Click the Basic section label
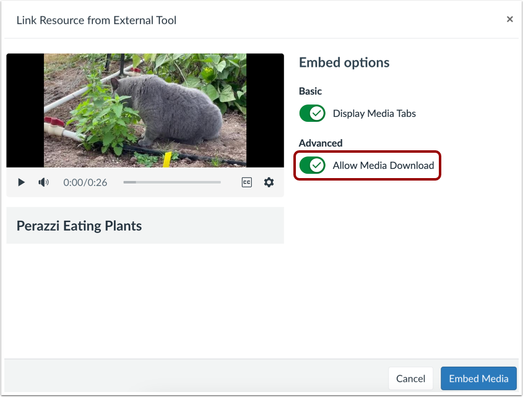Image resolution: width=523 pixels, height=397 pixels. [x=309, y=91]
